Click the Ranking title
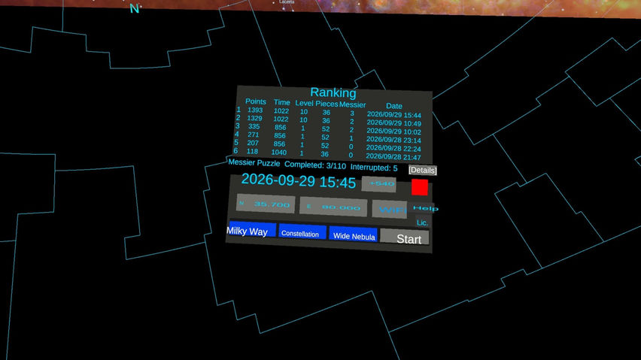 tap(333, 92)
